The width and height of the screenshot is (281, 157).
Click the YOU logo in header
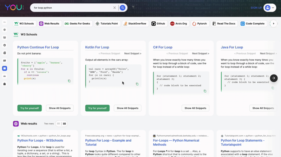[x=13, y=8]
